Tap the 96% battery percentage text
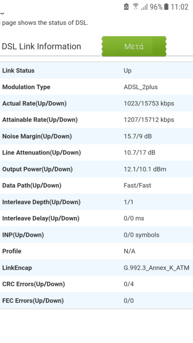Image resolution: width=193 pixels, height=343 pixels. pos(156,7)
